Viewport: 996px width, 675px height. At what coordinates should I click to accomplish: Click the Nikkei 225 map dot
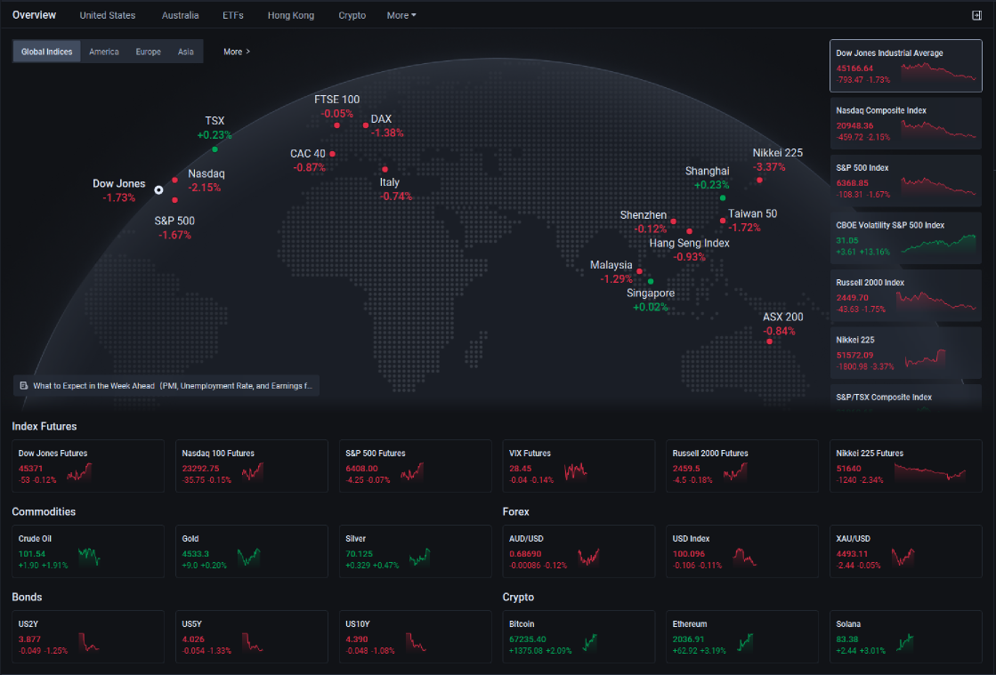(x=759, y=181)
